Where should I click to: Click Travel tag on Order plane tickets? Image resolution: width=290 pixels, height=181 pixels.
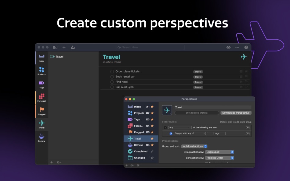198,72
